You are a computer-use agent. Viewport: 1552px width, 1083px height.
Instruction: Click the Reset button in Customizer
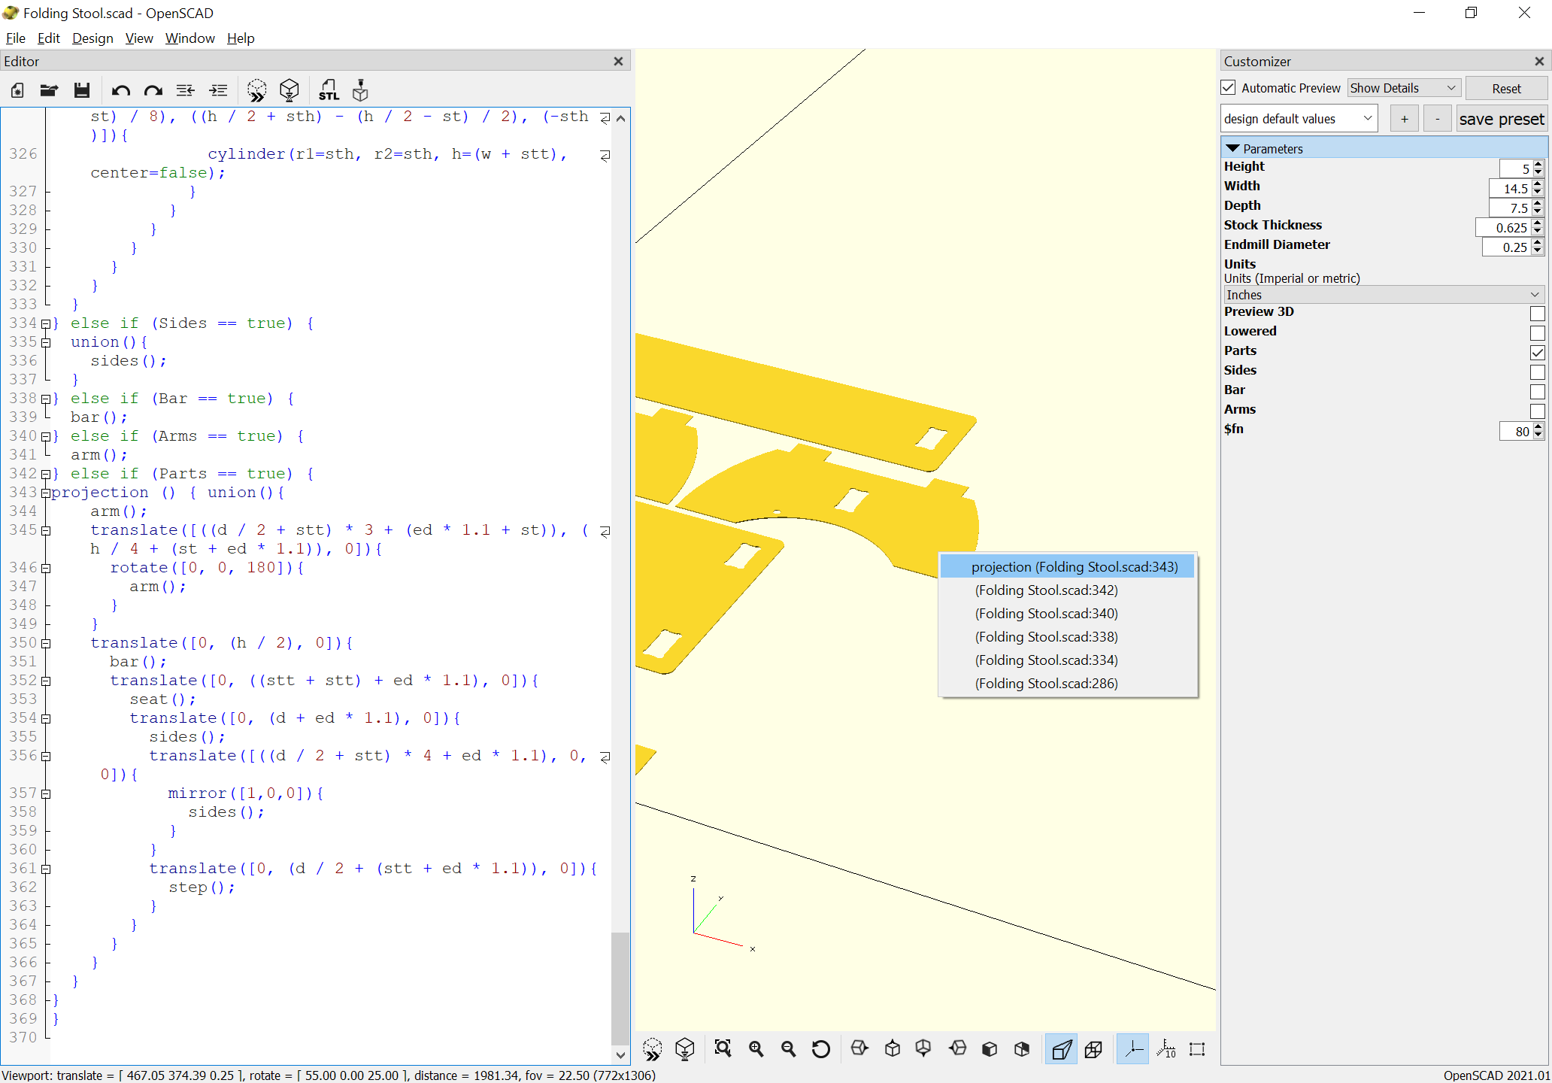1506,89
